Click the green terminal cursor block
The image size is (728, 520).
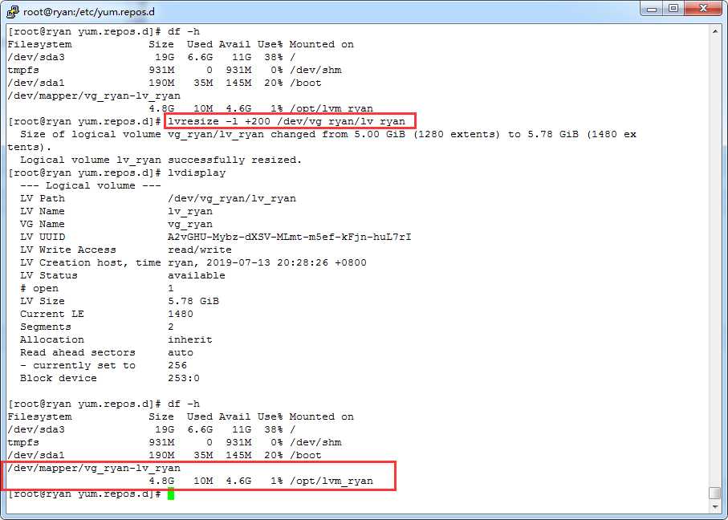pos(171,494)
